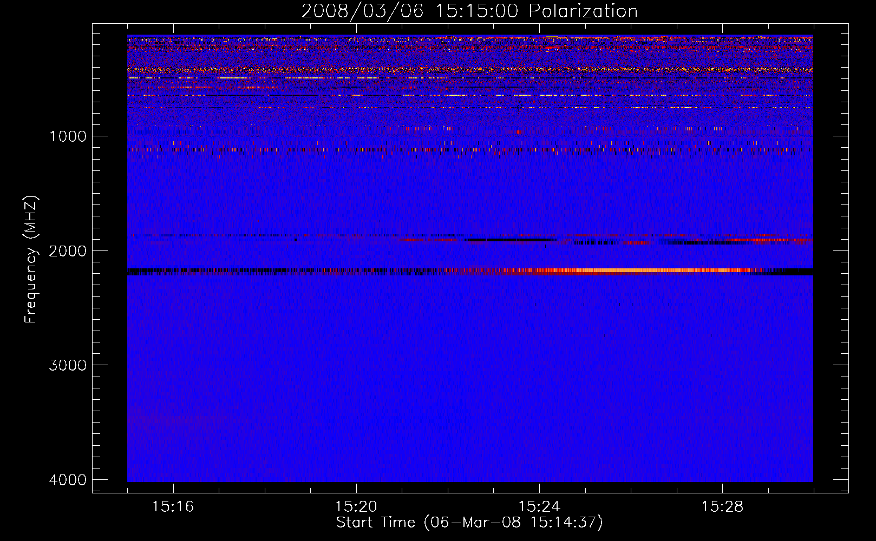Image resolution: width=876 pixels, height=541 pixels.
Task: Select the 'Start Time (06-Mar-08 15:14:37)' label
Action: 469,523
